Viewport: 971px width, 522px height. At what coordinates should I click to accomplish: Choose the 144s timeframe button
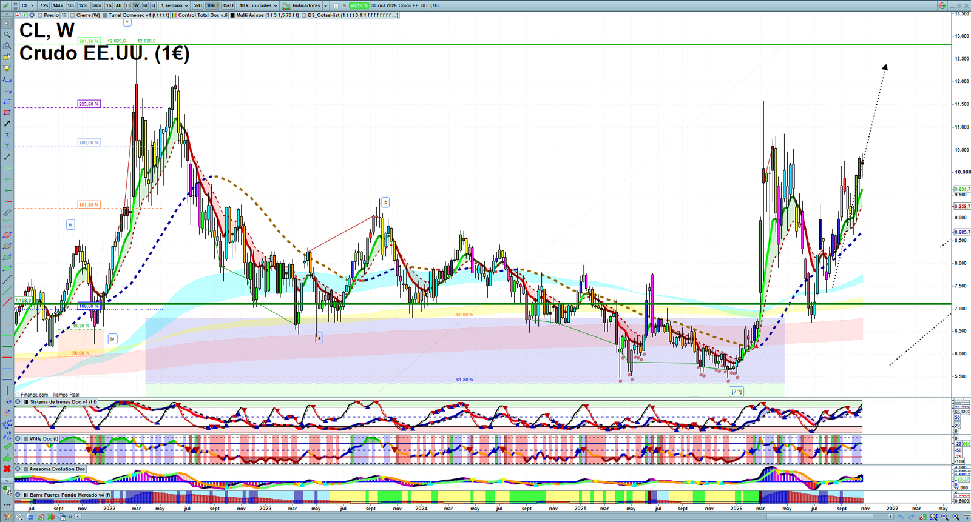pyautogui.click(x=58, y=5)
